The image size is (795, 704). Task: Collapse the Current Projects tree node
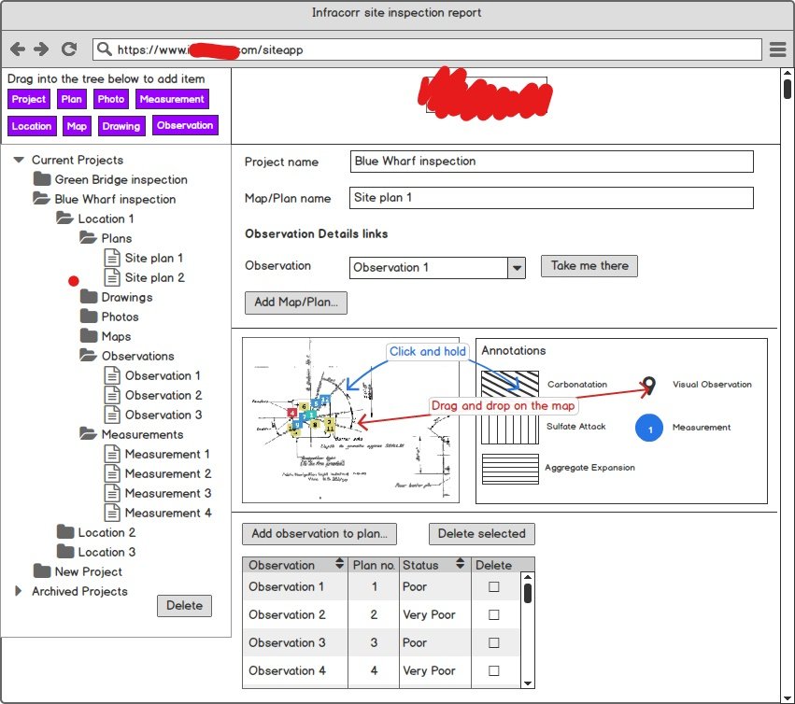tap(19, 160)
